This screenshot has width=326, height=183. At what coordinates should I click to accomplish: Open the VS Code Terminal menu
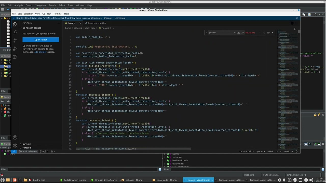(x=58, y=14)
